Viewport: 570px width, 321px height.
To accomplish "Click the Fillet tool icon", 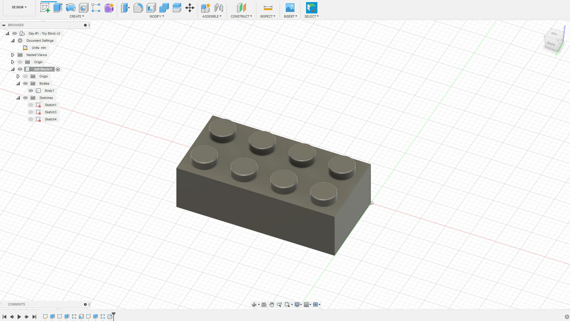I will [138, 8].
